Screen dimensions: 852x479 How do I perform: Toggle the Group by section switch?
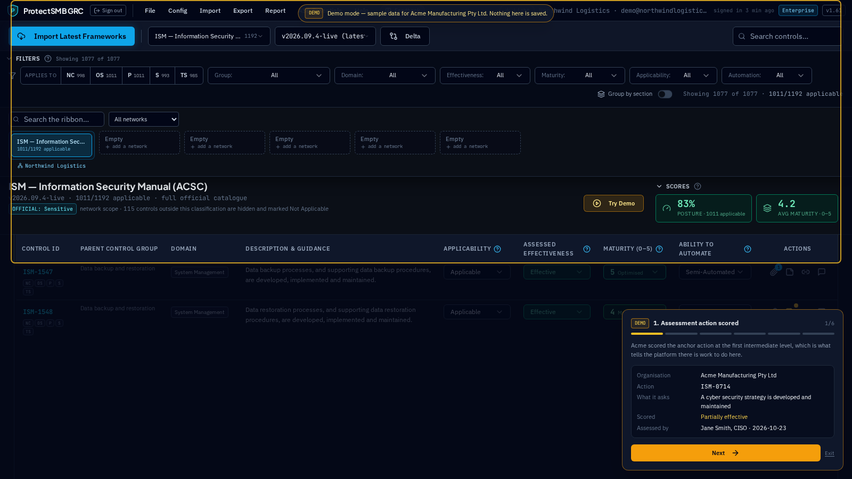coord(665,94)
